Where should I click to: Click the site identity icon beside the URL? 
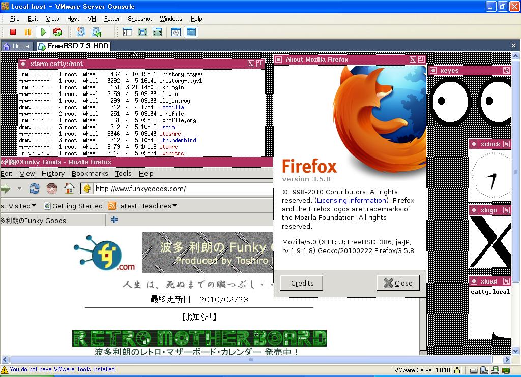(x=86, y=188)
